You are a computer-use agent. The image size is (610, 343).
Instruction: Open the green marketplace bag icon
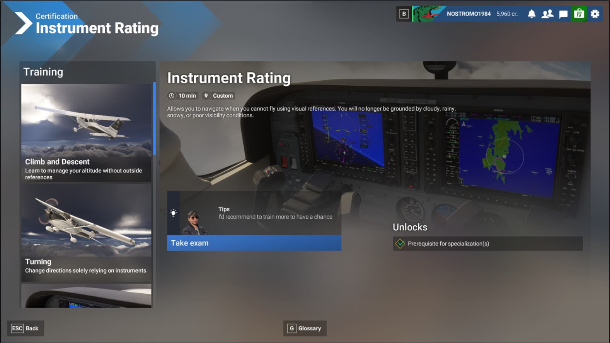(x=579, y=14)
